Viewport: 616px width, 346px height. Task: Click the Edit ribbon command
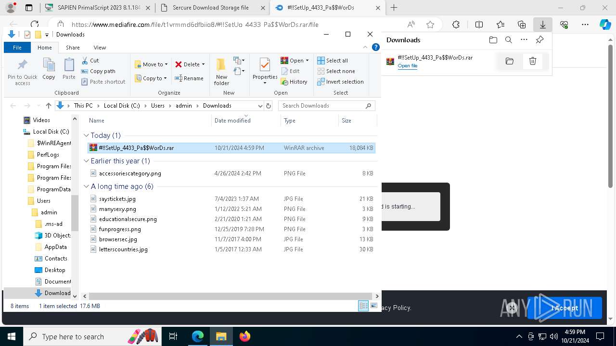290,71
